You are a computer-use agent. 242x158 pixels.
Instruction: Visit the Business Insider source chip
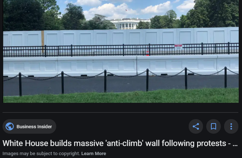coord(29,126)
